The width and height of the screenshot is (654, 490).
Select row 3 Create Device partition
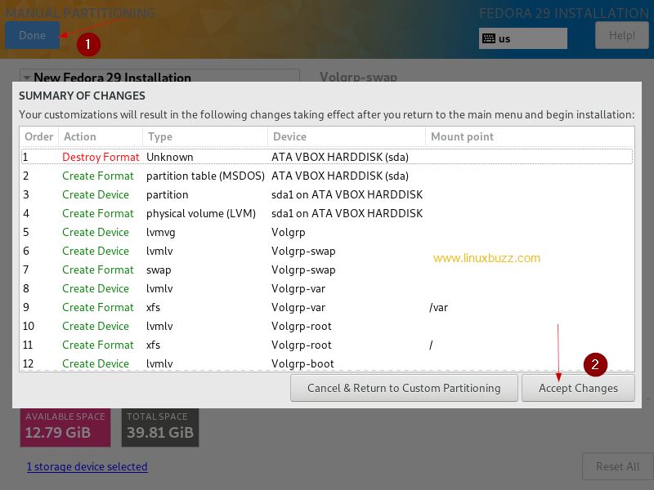(x=327, y=194)
